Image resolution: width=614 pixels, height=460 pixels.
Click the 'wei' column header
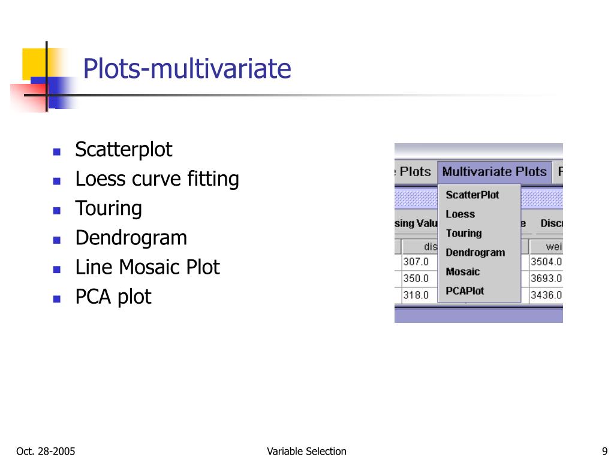[546, 246]
